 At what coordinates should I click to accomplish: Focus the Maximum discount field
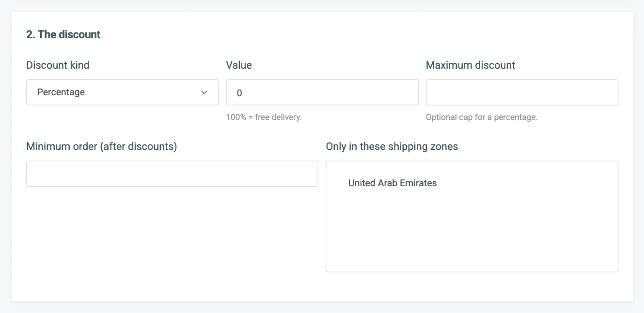click(522, 92)
